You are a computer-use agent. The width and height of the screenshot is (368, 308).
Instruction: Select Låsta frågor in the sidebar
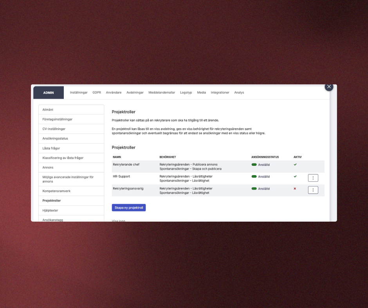[x=51, y=148]
